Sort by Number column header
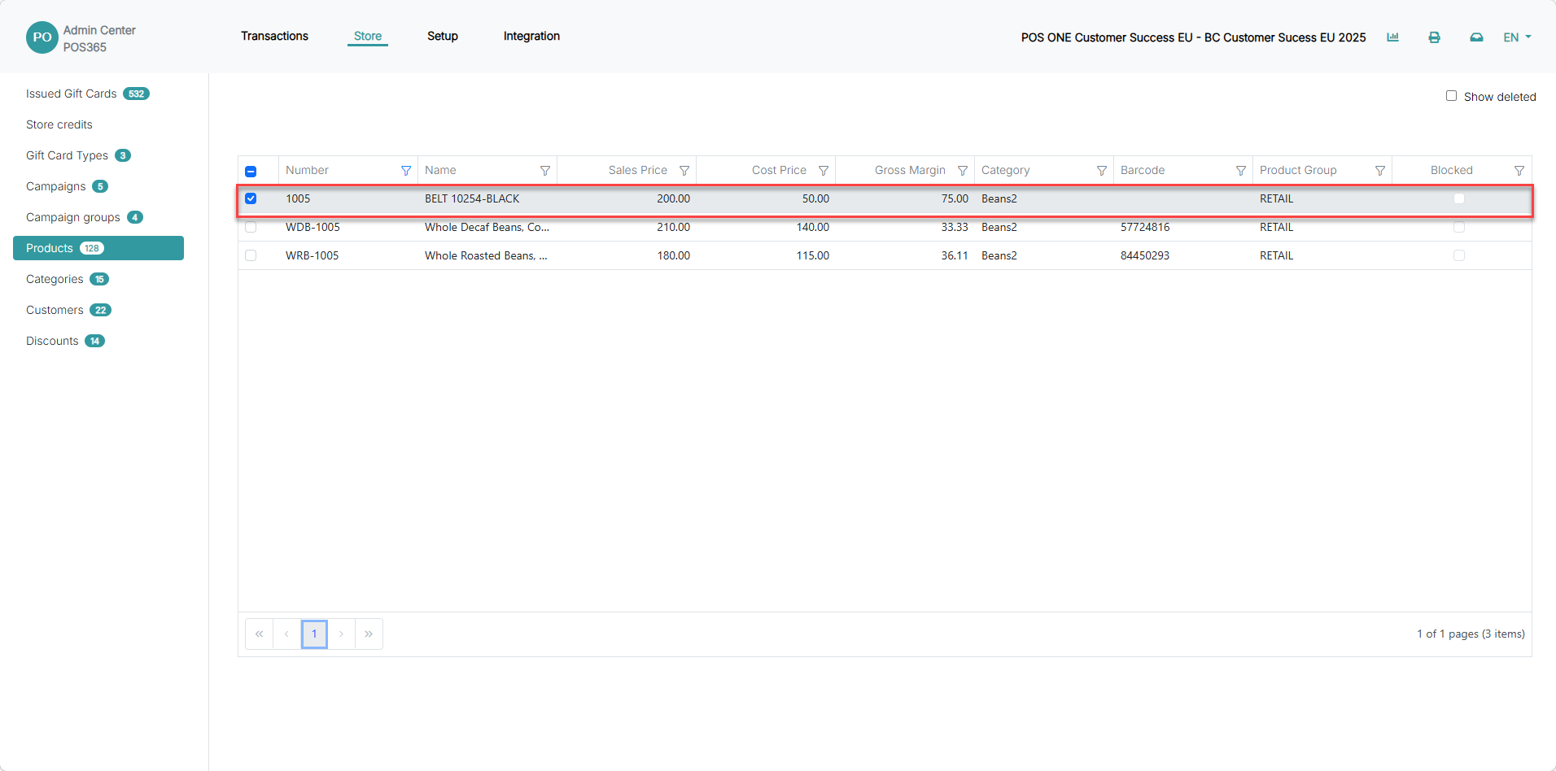The image size is (1556, 771). pyautogui.click(x=307, y=170)
